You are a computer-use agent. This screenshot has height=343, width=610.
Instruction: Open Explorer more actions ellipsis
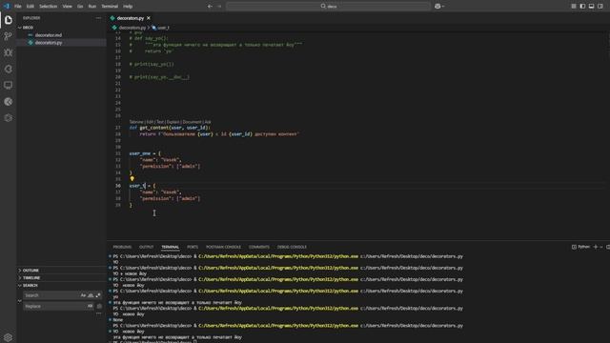pyautogui.click(x=98, y=18)
